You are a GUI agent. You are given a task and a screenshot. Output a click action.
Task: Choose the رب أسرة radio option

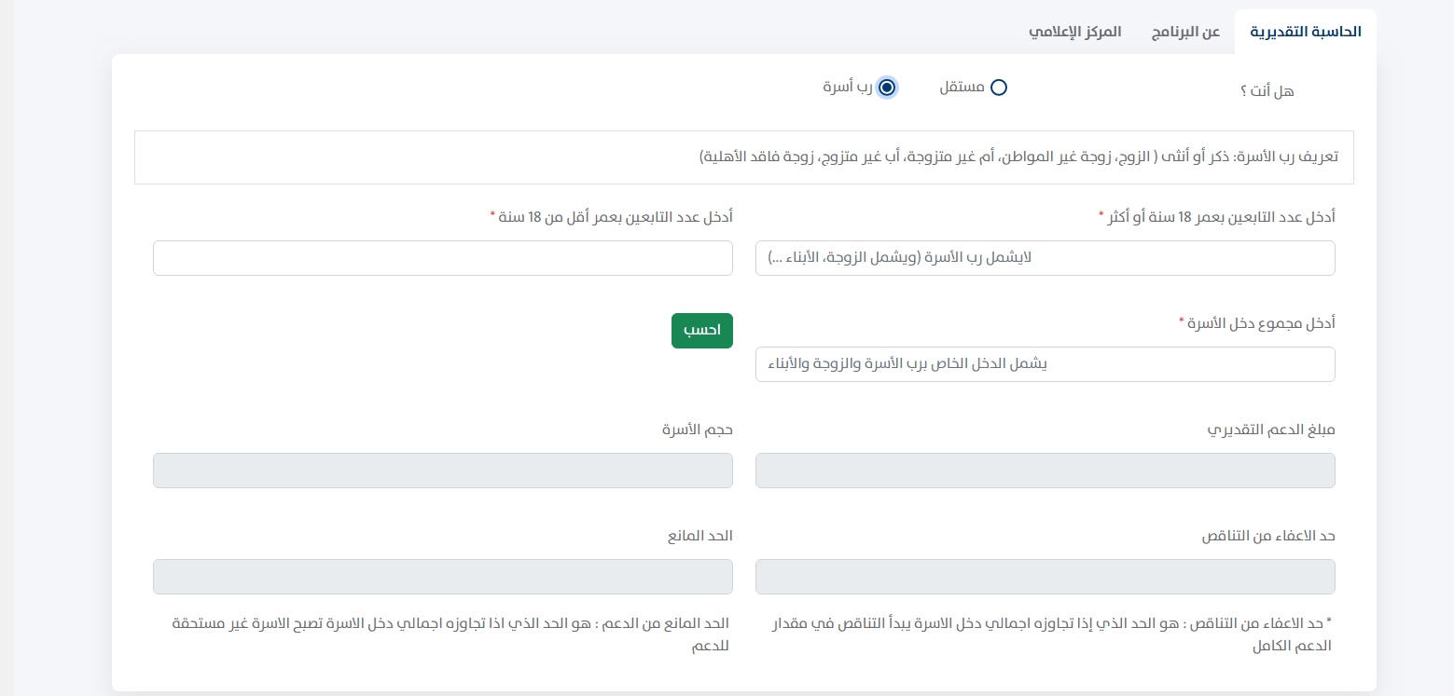click(888, 88)
